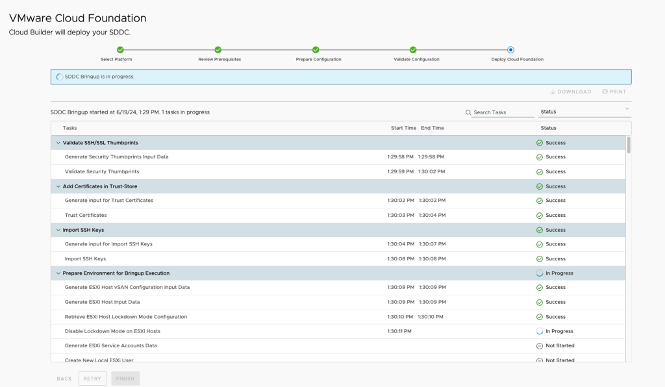
Task: Collapse Prepare Environment for Bringup Execution group
Action: 58,273
